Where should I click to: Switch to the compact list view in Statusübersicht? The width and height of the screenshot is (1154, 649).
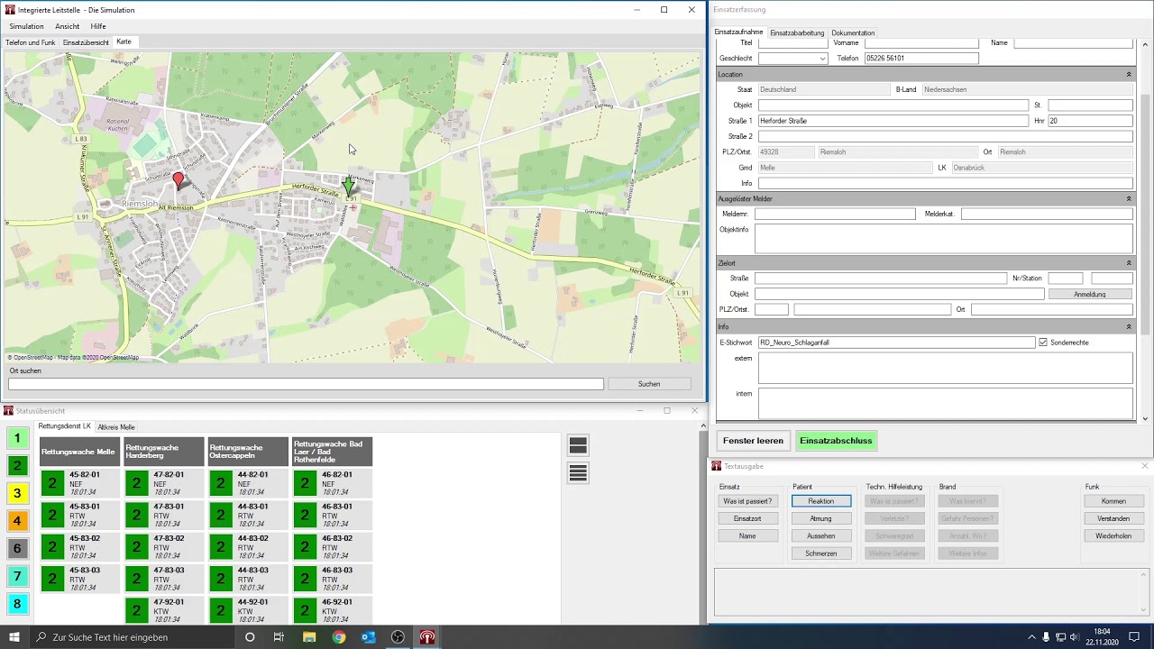tap(578, 472)
